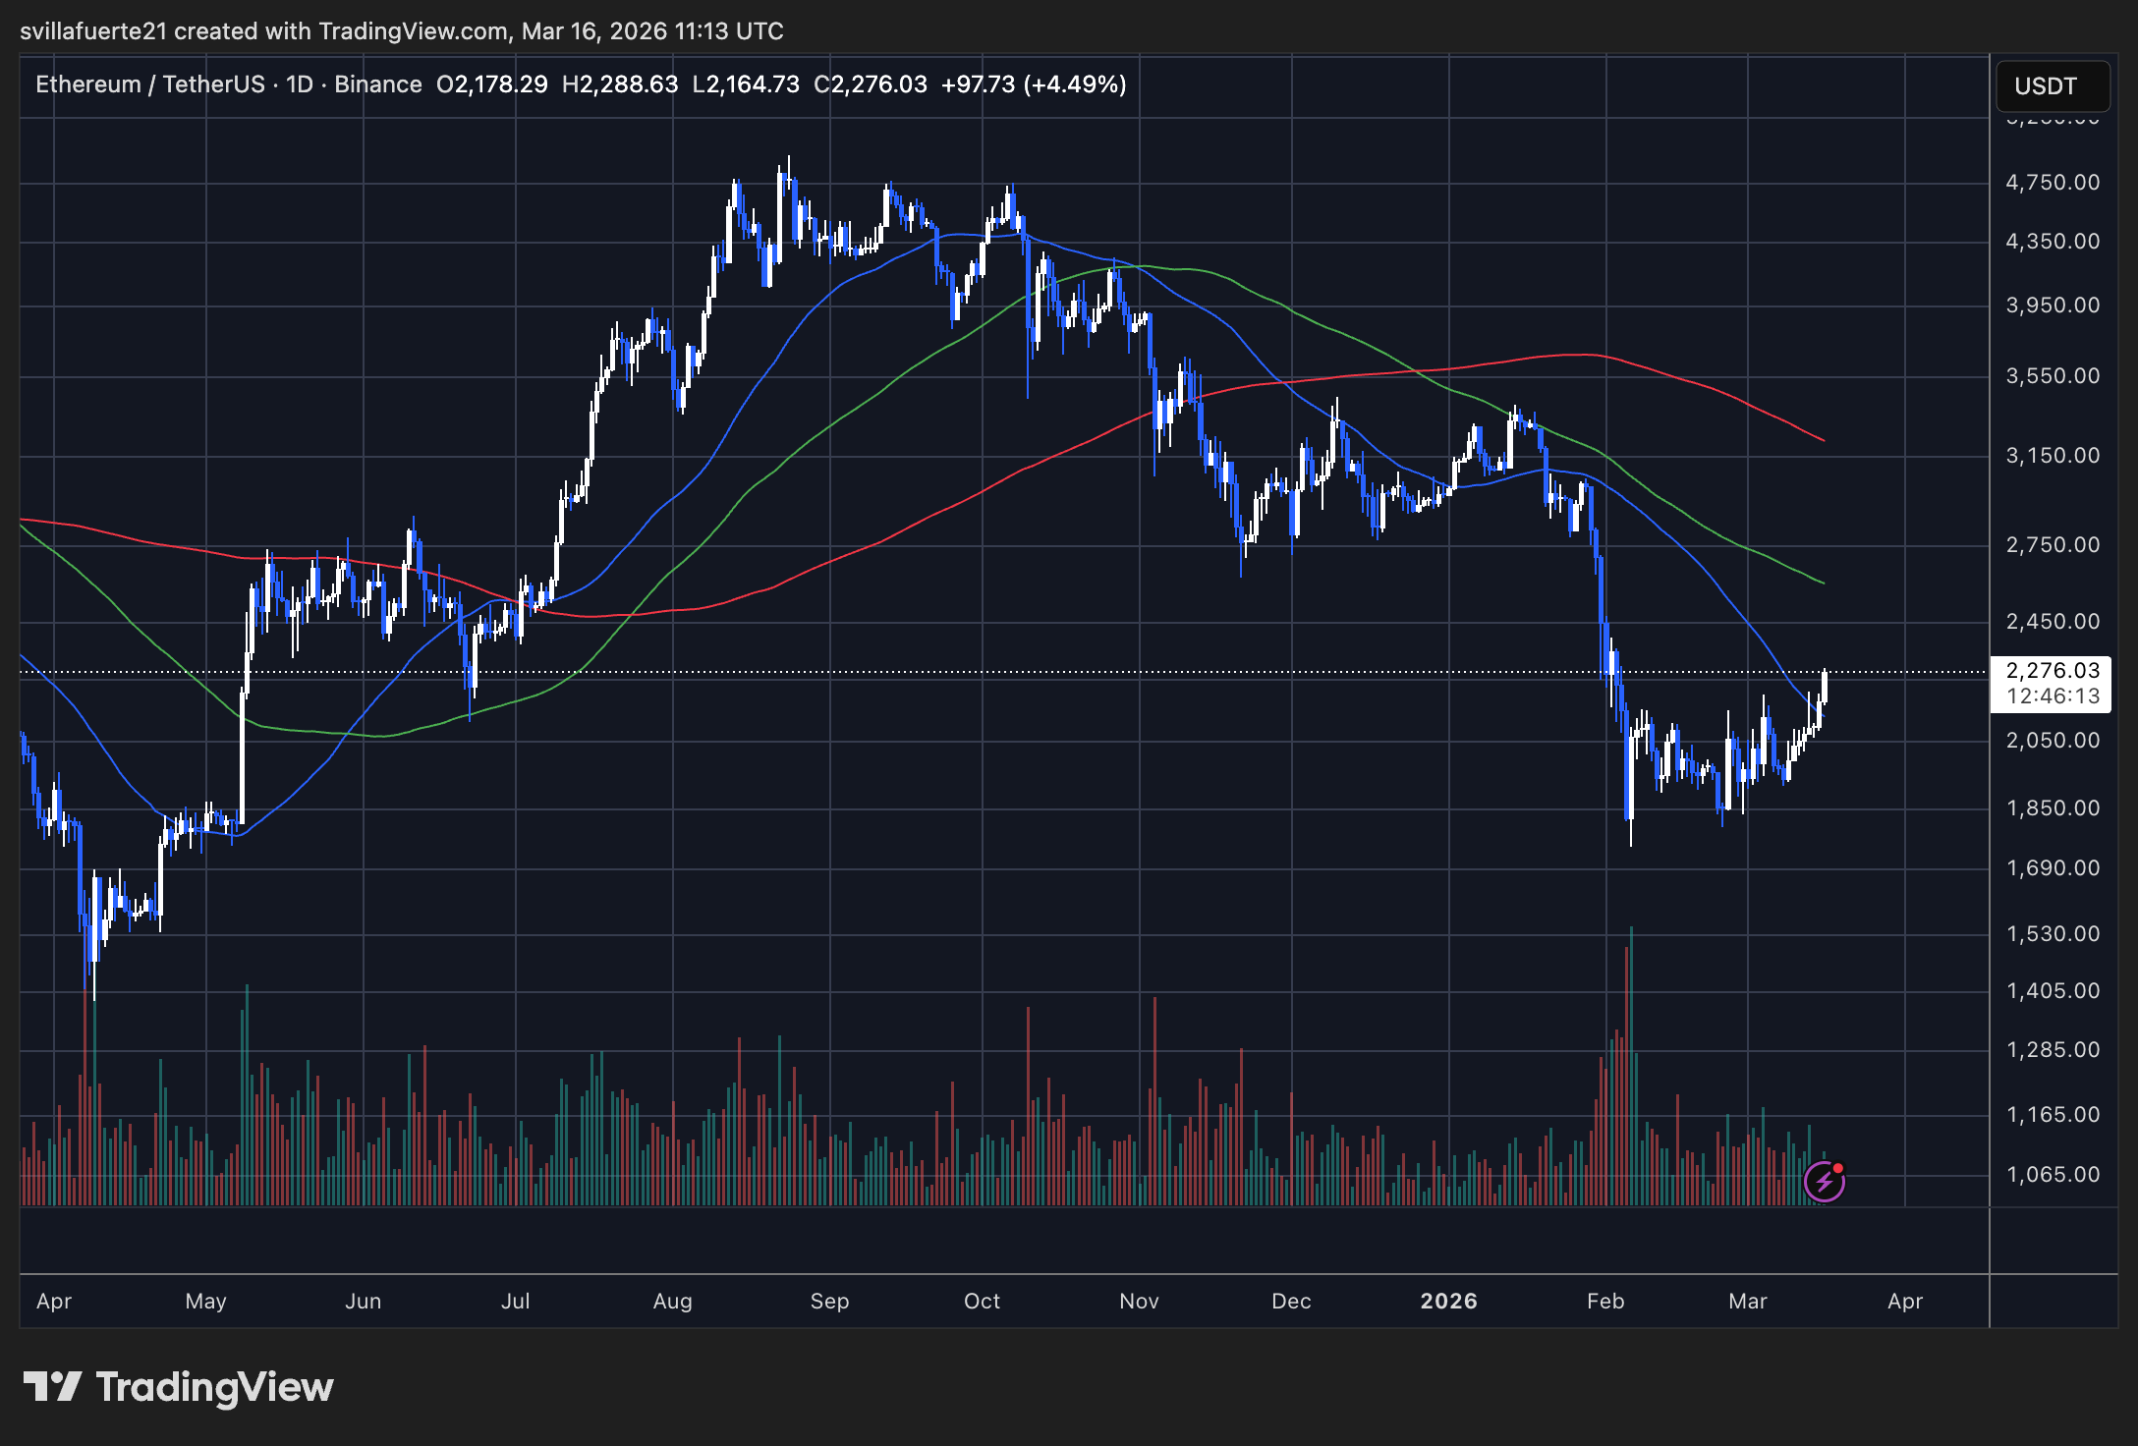
Task: Click the 2026 label on the time axis
Action: [1449, 1301]
